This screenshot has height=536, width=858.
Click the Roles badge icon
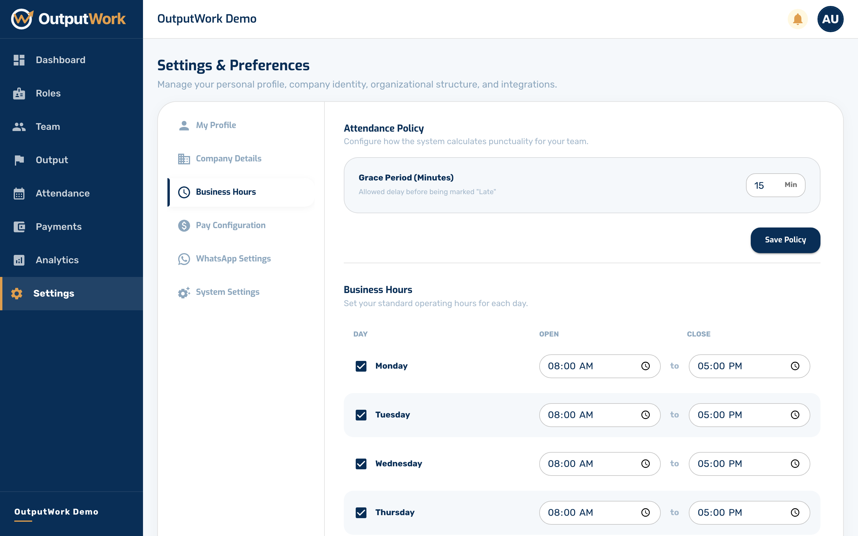click(x=19, y=93)
